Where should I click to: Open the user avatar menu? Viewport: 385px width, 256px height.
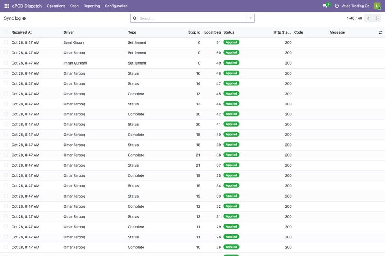coord(377,6)
